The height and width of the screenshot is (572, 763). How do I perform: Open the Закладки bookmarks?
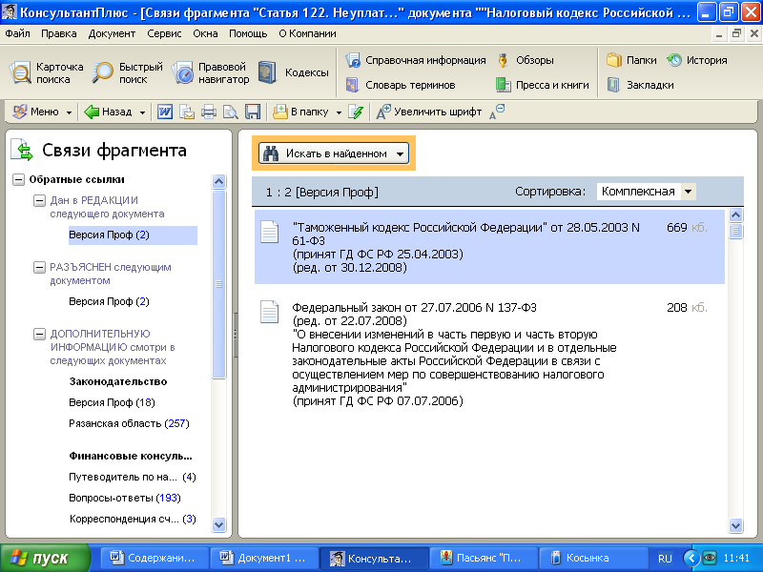640,85
